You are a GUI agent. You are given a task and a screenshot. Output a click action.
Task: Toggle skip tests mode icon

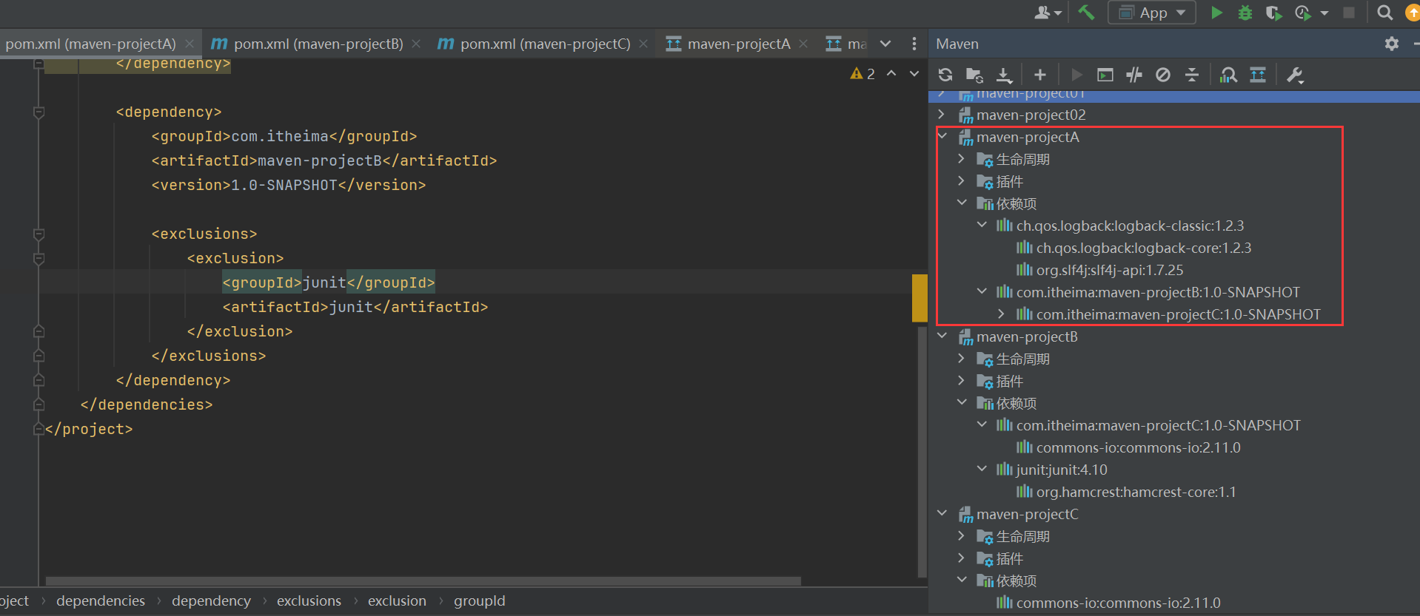click(1163, 75)
